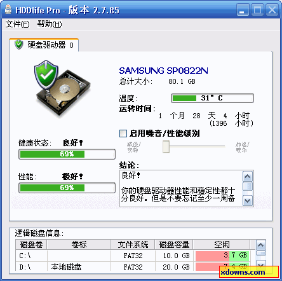Screen dimensions: 282x281
Task: Click scroll up arrow in conclusion box
Action: pos(248,176)
